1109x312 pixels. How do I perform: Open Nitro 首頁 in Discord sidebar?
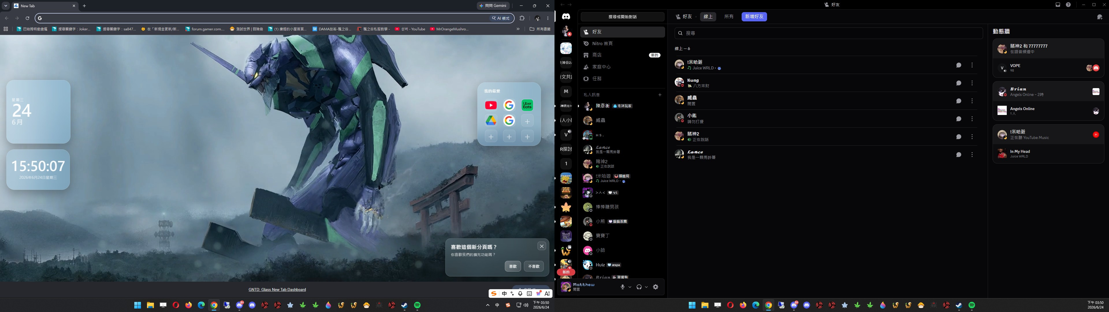click(x=623, y=44)
